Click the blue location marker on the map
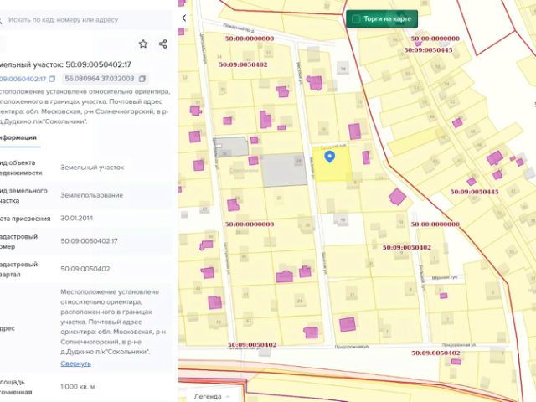 (x=329, y=157)
